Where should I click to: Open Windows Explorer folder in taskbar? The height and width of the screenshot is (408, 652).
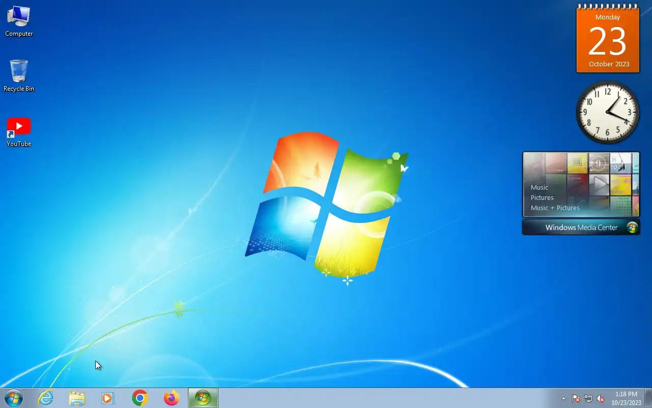[x=77, y=398]
